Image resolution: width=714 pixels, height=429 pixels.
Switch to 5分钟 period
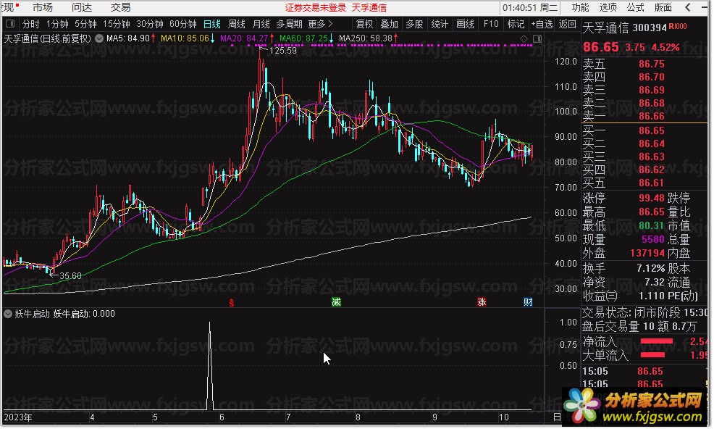(x=85, y=24)
